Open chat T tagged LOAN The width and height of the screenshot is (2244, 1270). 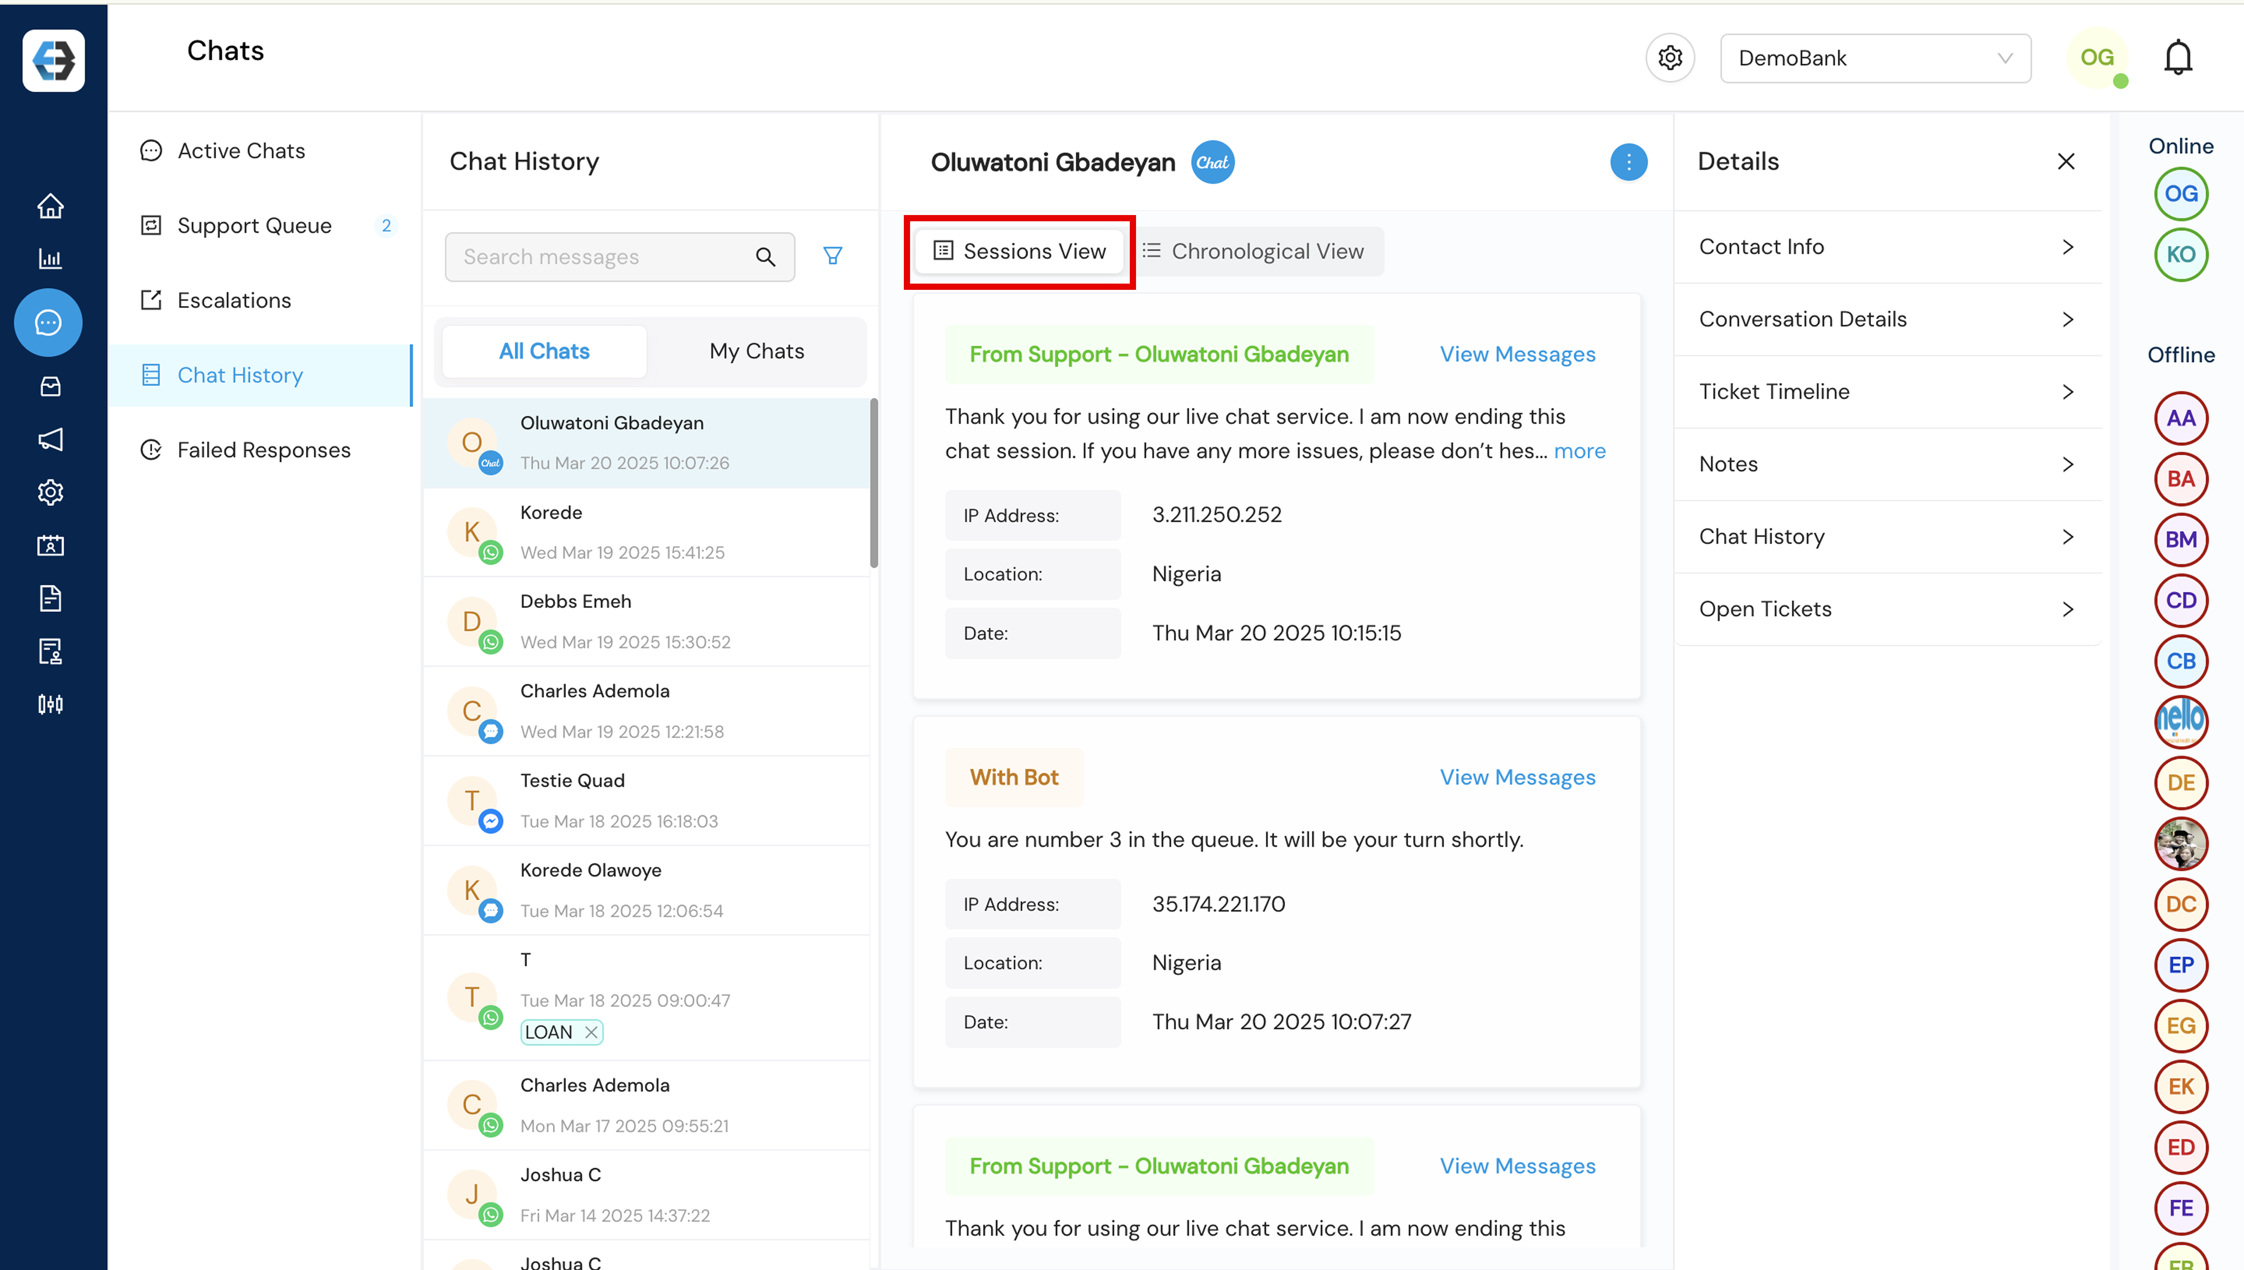tap(646, 998)
